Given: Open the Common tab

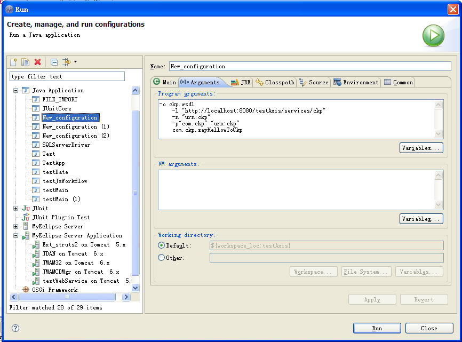Looking at the screenshot, I should pos(399,82).
